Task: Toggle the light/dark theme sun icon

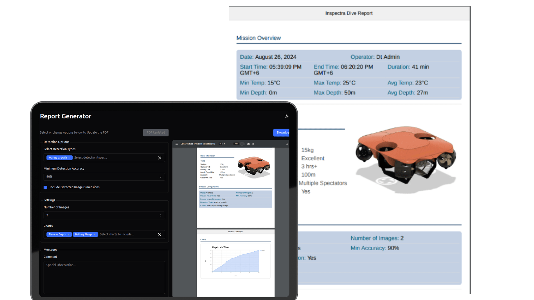Action: pyautogui.click(x=286, y=116)
